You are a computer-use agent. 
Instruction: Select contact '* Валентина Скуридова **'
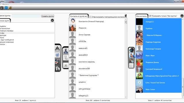(97, 75)
